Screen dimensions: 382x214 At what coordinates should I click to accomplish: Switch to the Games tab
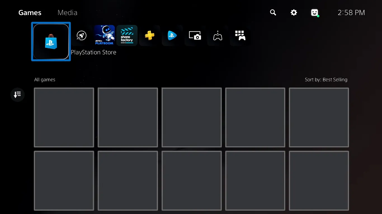point(30,13)
